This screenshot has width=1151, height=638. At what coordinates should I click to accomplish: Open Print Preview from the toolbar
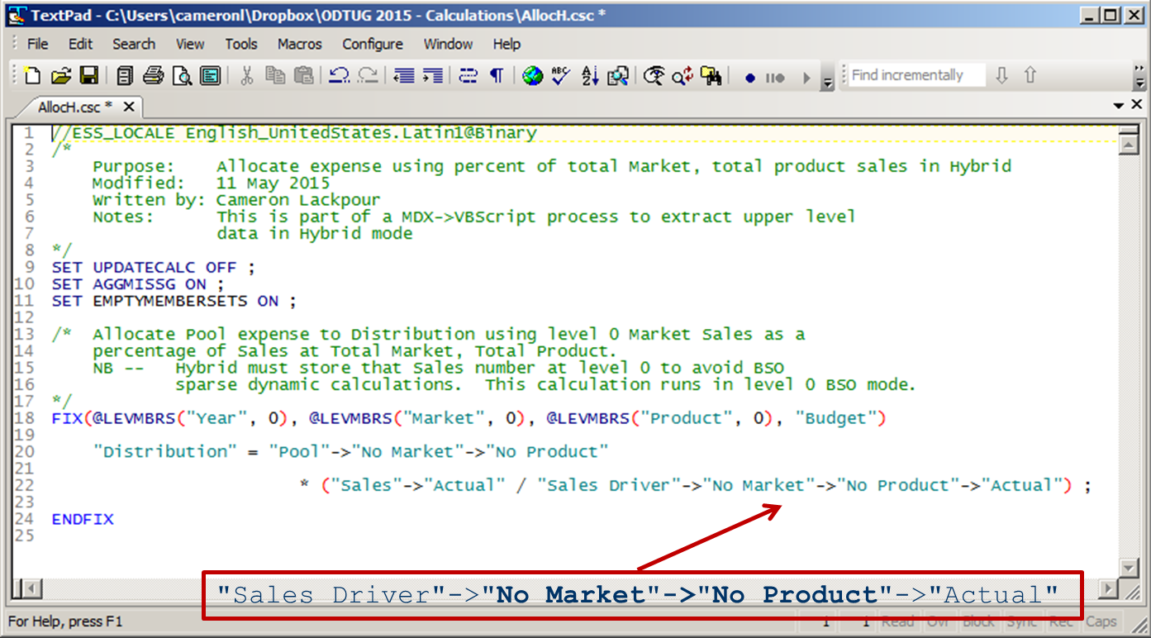pos(182,76)
